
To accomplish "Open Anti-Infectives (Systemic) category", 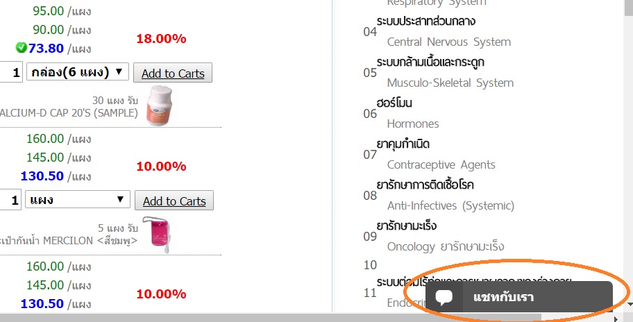I will 450,206.
